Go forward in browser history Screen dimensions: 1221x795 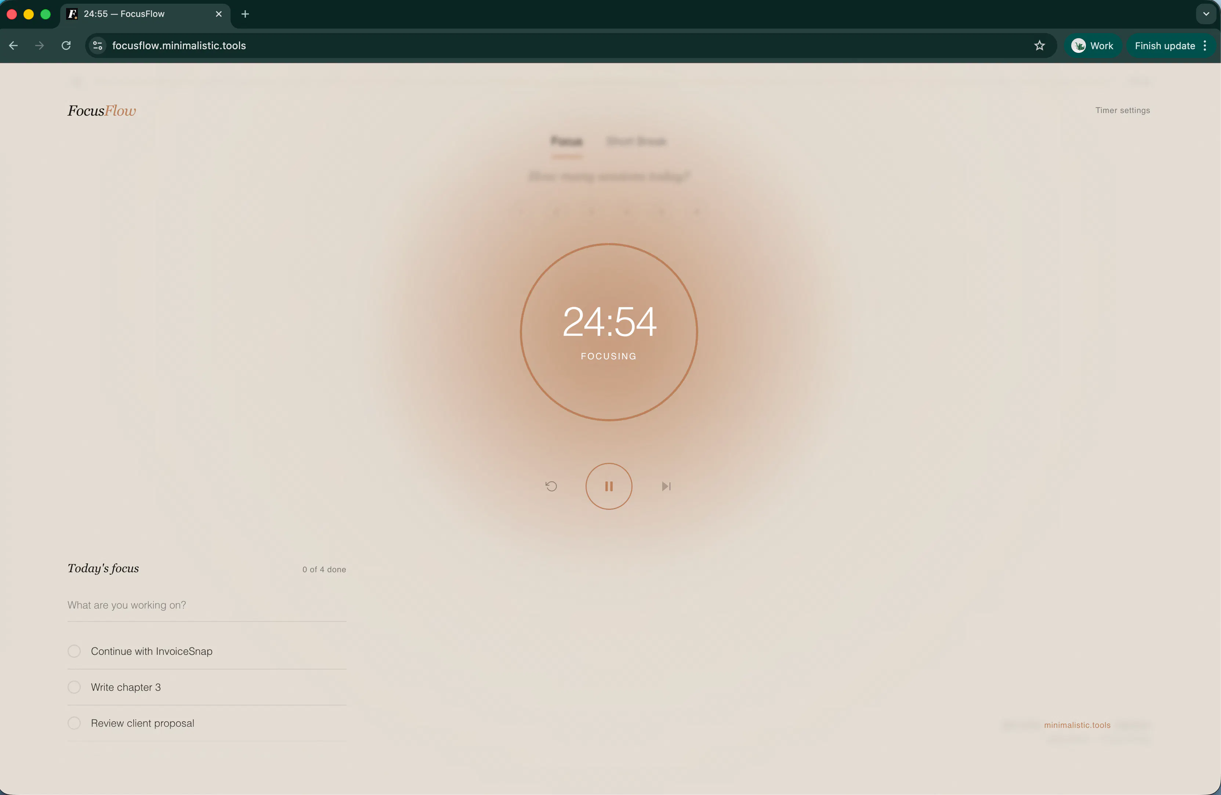point(40,46)
